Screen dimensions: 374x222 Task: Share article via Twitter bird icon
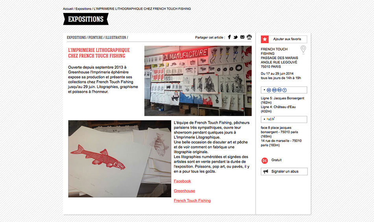(235, 37)
